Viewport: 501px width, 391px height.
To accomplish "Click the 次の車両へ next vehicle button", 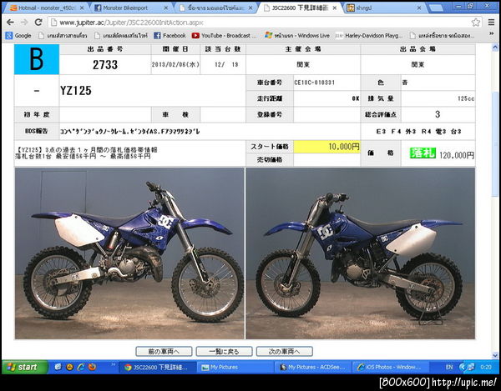I will tap(285, 352).
